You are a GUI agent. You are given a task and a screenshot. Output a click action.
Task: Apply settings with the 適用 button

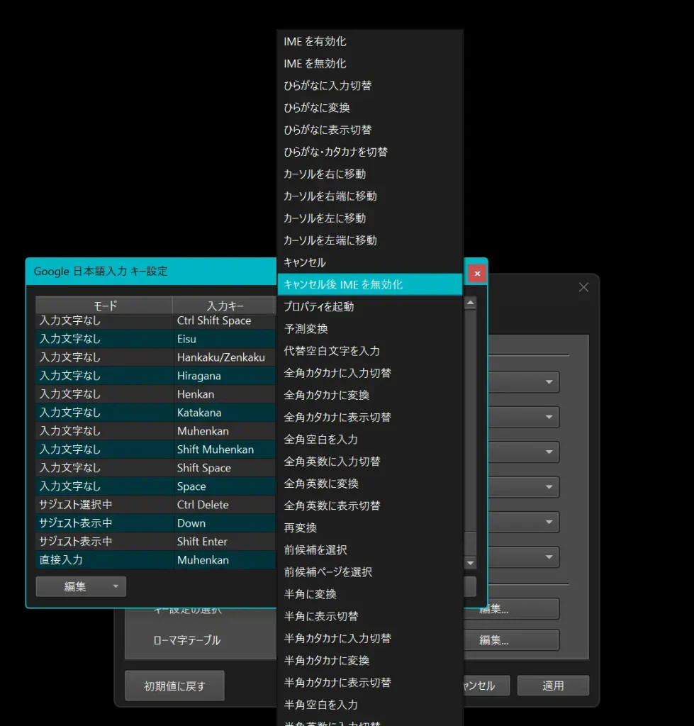(x=553, y=686)
